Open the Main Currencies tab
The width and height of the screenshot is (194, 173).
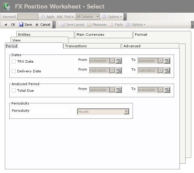click(x=90, y=35)
